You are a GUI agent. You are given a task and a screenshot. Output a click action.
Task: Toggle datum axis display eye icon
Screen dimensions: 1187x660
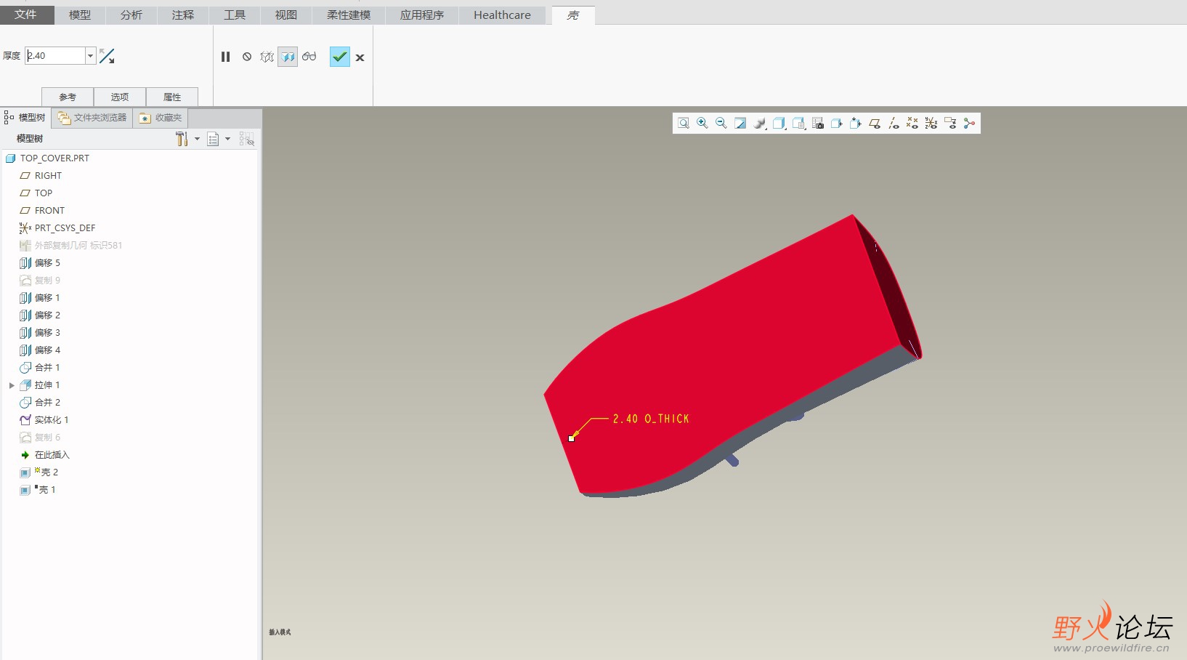click(x=894, y=124)
